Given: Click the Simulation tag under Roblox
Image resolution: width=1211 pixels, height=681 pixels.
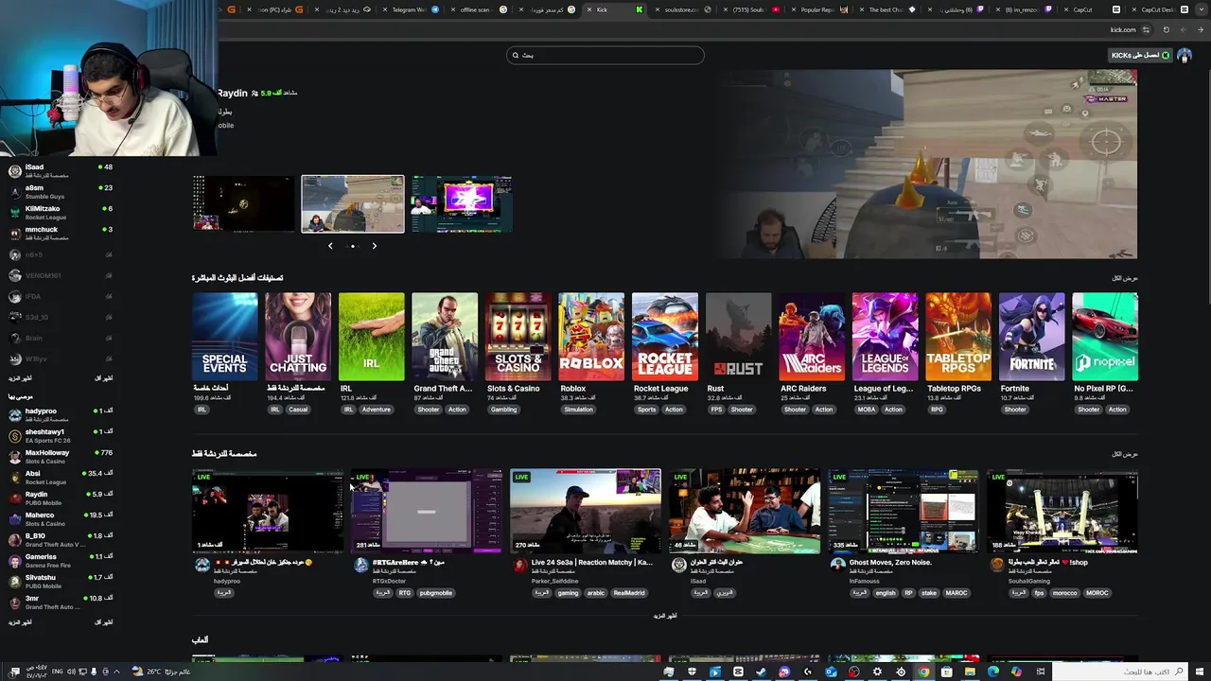Looking at the screenshot, I should [x=578, y=410].
